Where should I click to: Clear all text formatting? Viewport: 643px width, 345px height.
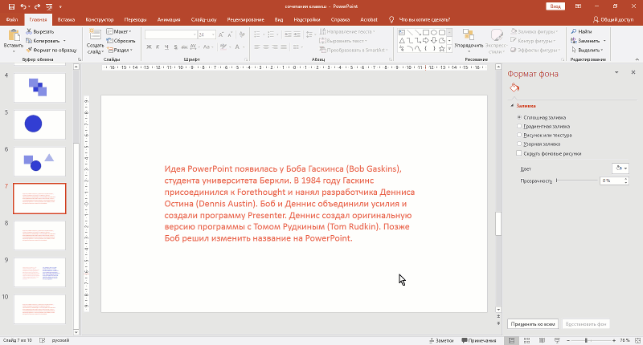(242, 34)
